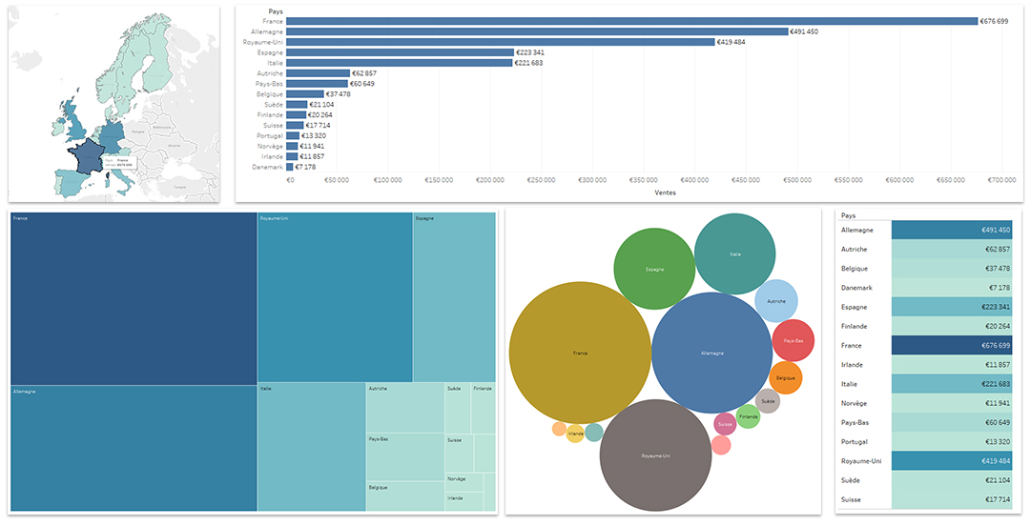Select the €491 450 cell in the Allemagne table row
1030x526 pixels.
point(952,230)
